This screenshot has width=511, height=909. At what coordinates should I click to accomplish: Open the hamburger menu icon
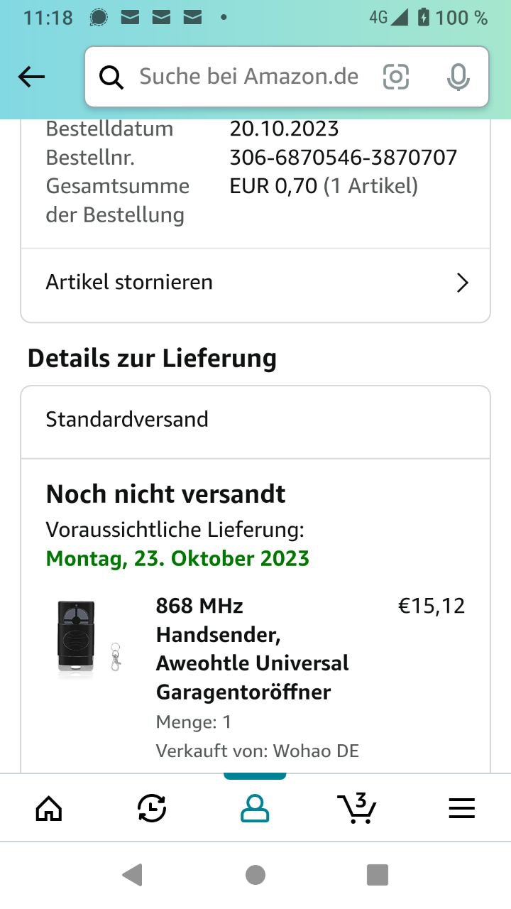pos(461,808)
